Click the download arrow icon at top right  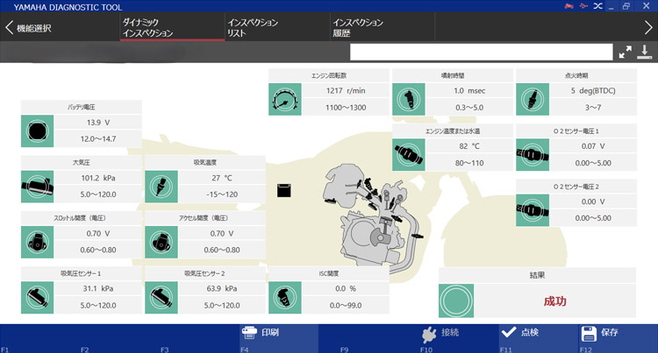[x=645, y=52]
